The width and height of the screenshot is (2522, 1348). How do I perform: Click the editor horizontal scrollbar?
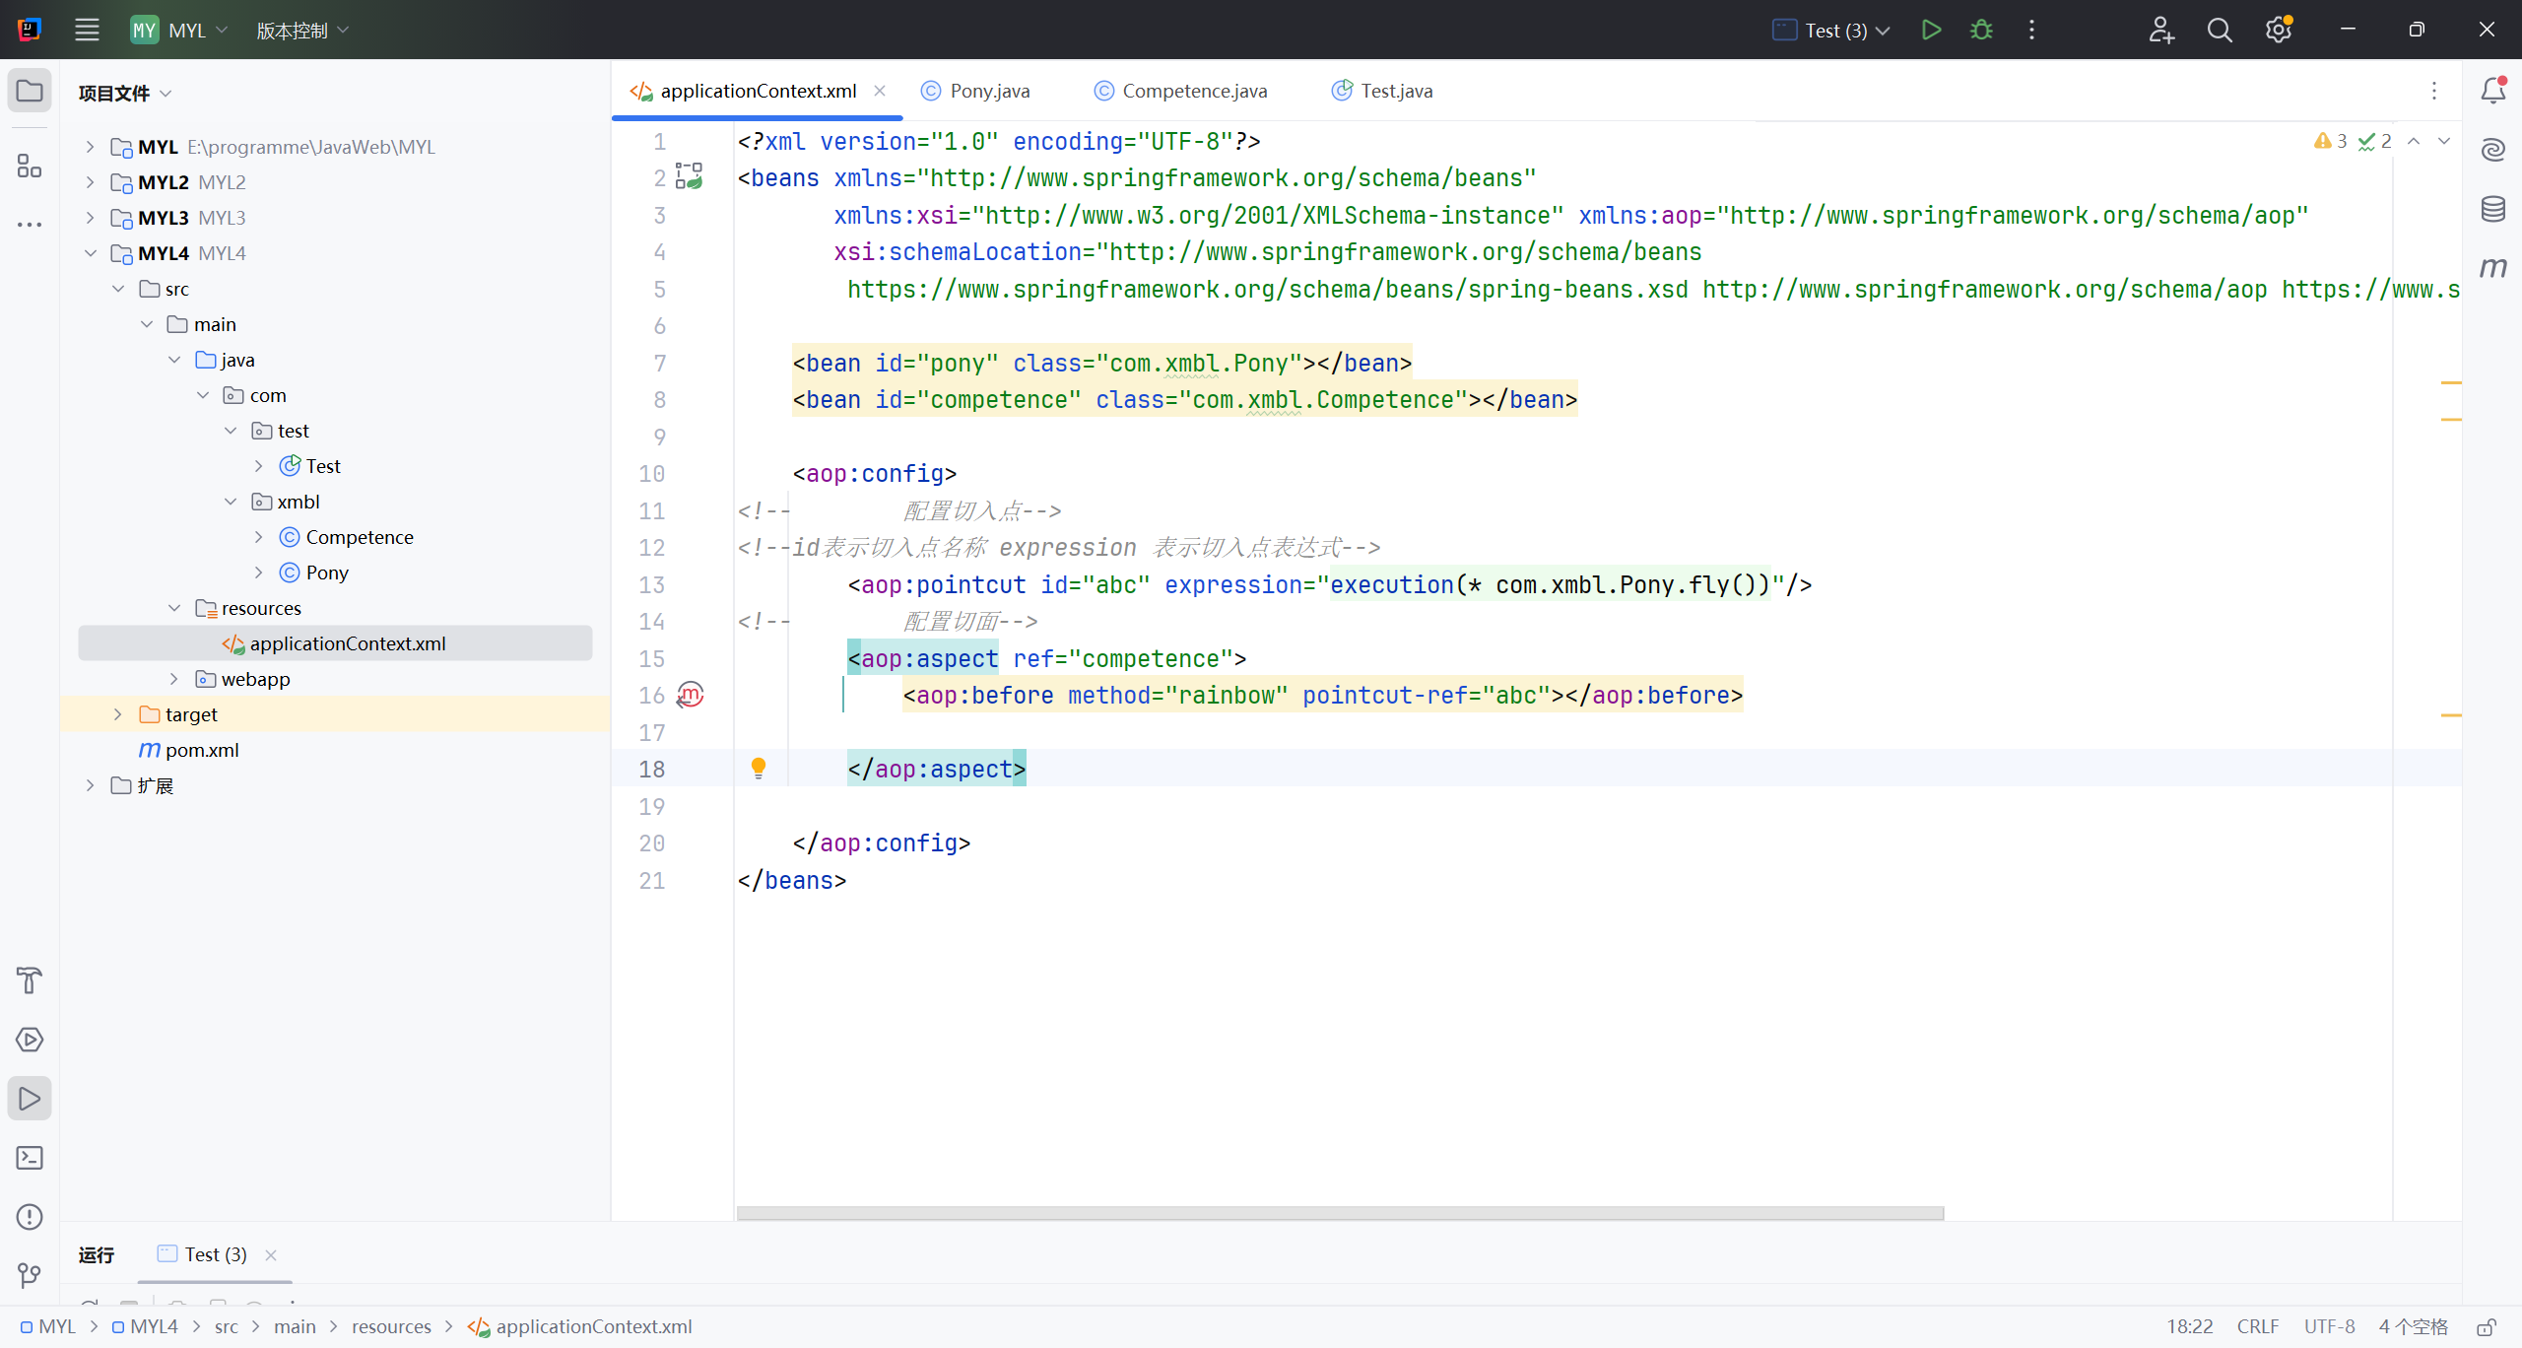pyautogui.click(x=1340, y=1213)
